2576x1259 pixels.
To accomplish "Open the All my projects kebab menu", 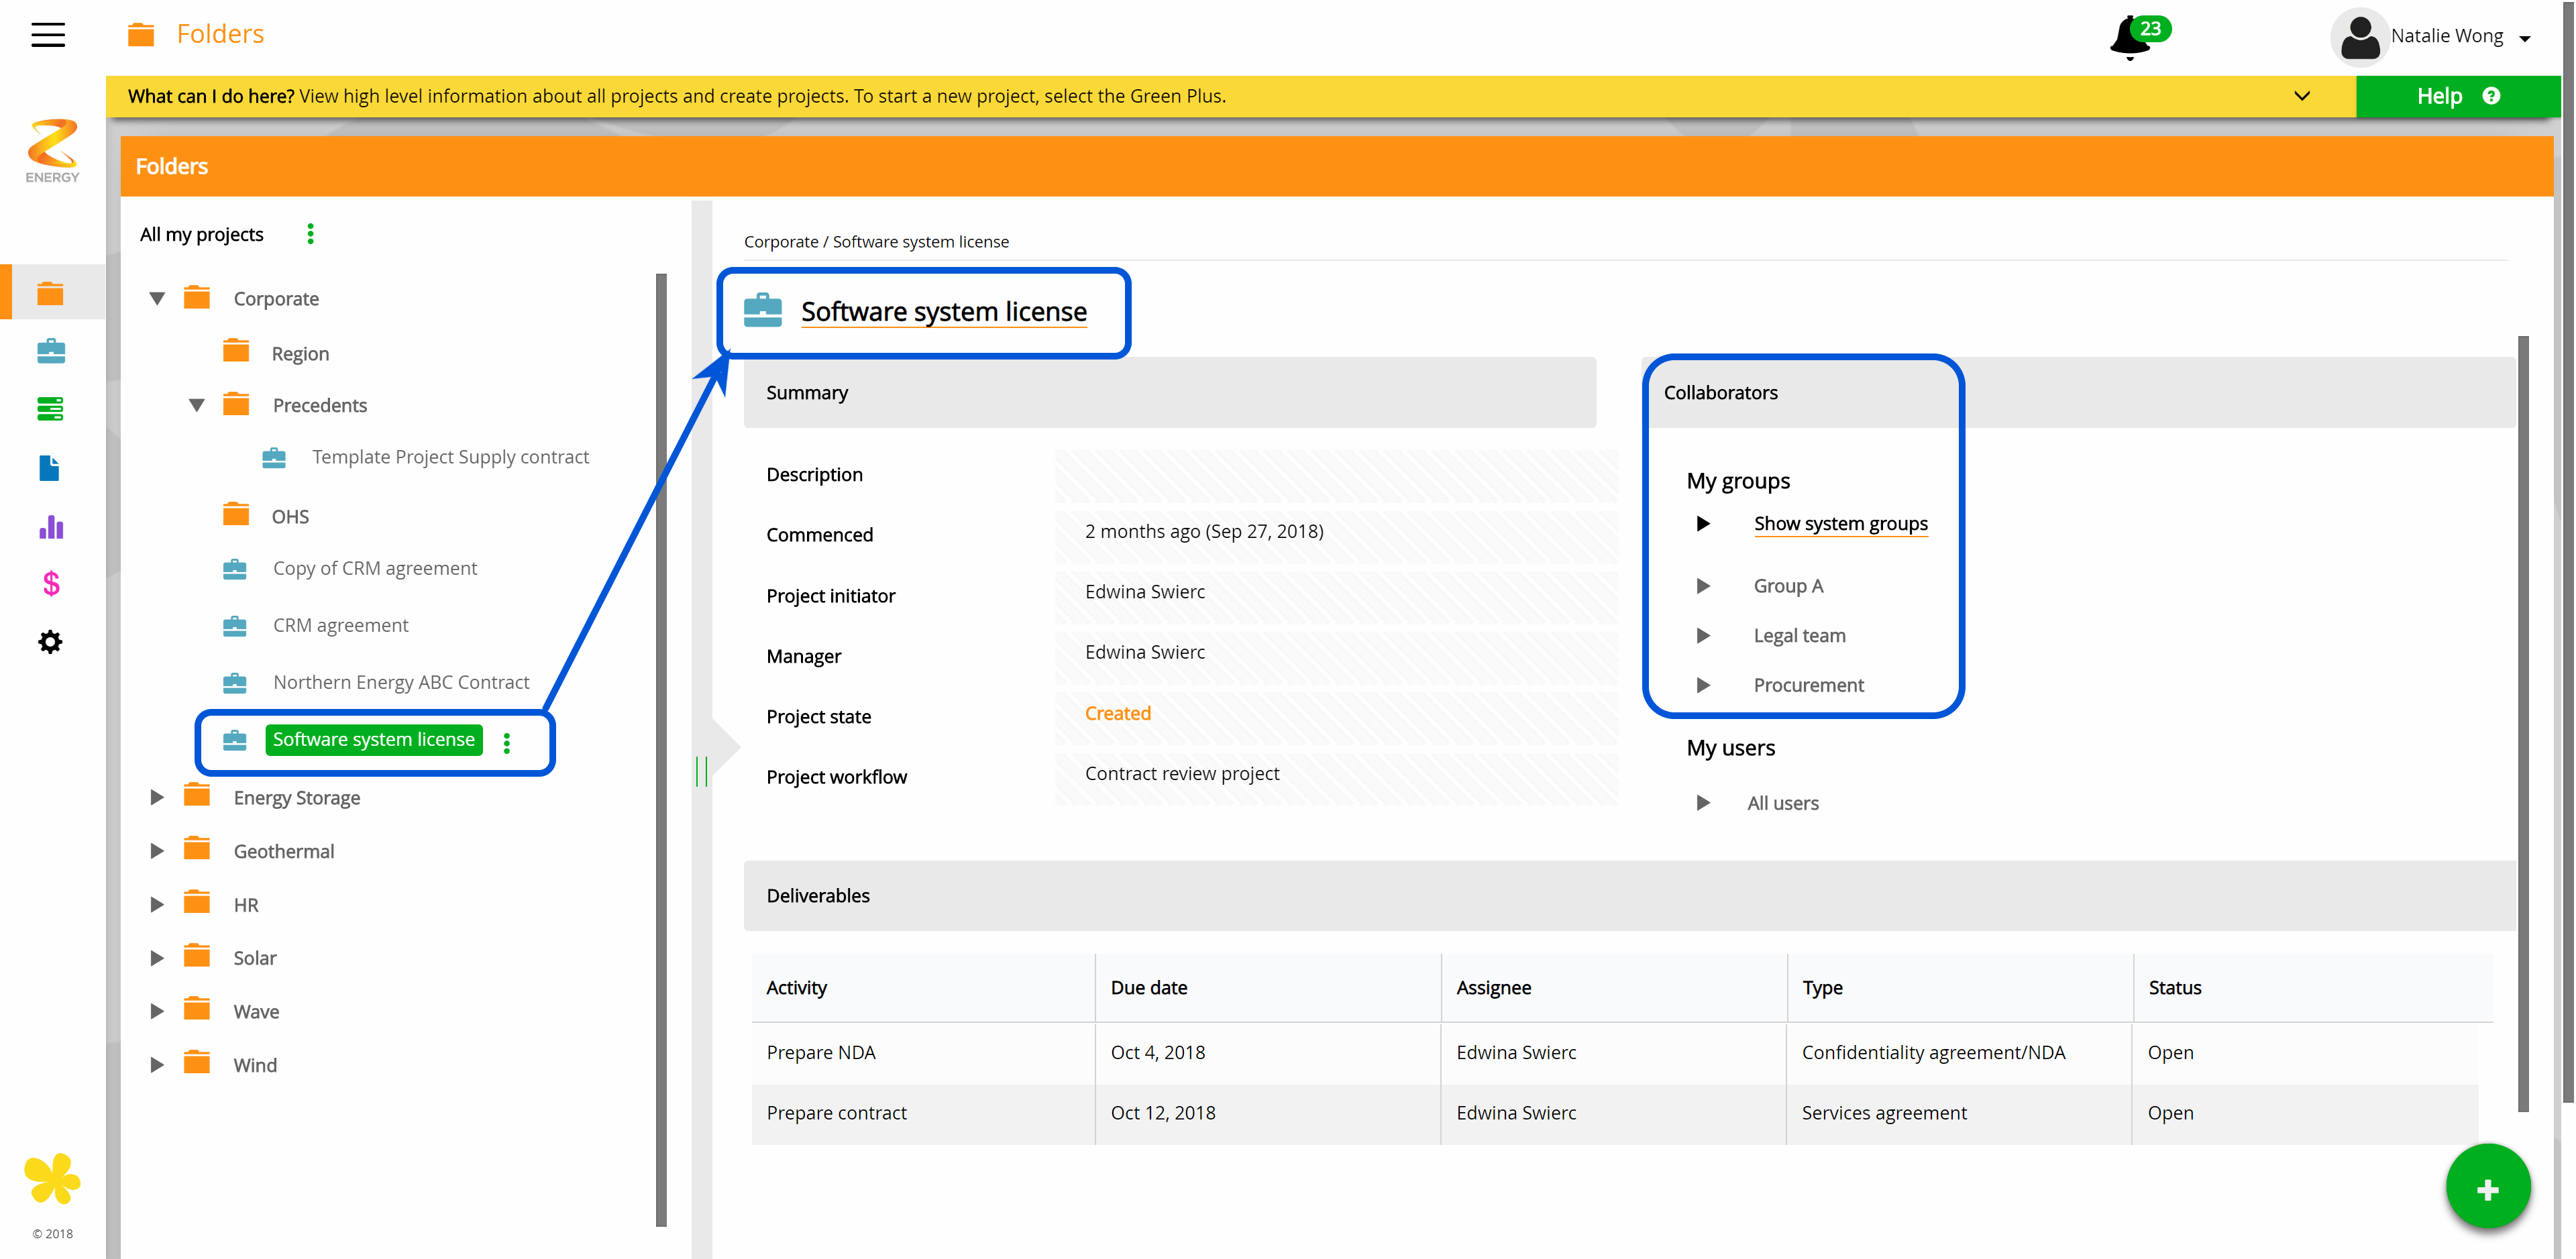I will [x=310, y=234].
